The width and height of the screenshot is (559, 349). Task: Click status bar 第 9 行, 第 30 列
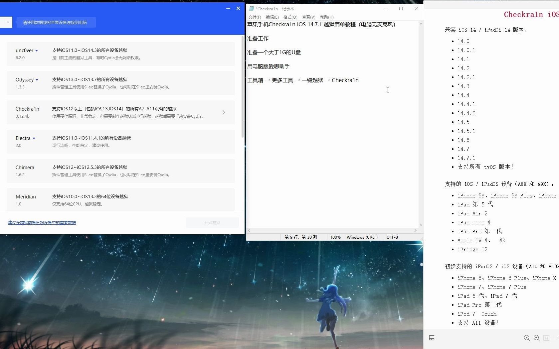pyautogui.click(x=301, y=237)
